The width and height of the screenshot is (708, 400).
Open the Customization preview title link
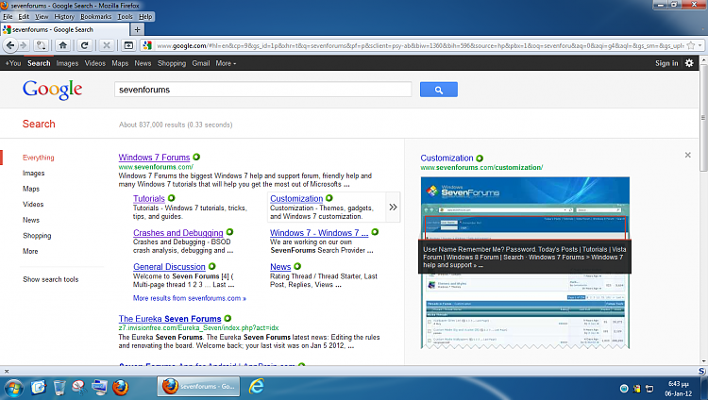point(447,158)
